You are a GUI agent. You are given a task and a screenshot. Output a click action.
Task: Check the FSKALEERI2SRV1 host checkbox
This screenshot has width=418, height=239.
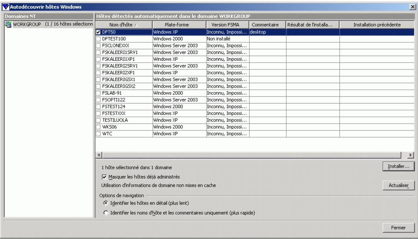[98, 66]
